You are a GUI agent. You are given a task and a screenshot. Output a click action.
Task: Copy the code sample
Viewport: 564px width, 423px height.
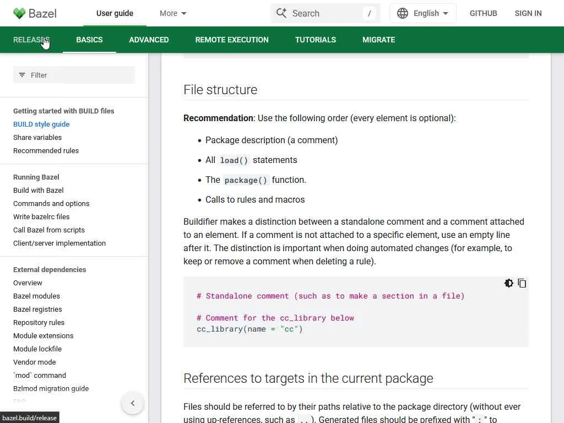[x=522, y=283]
